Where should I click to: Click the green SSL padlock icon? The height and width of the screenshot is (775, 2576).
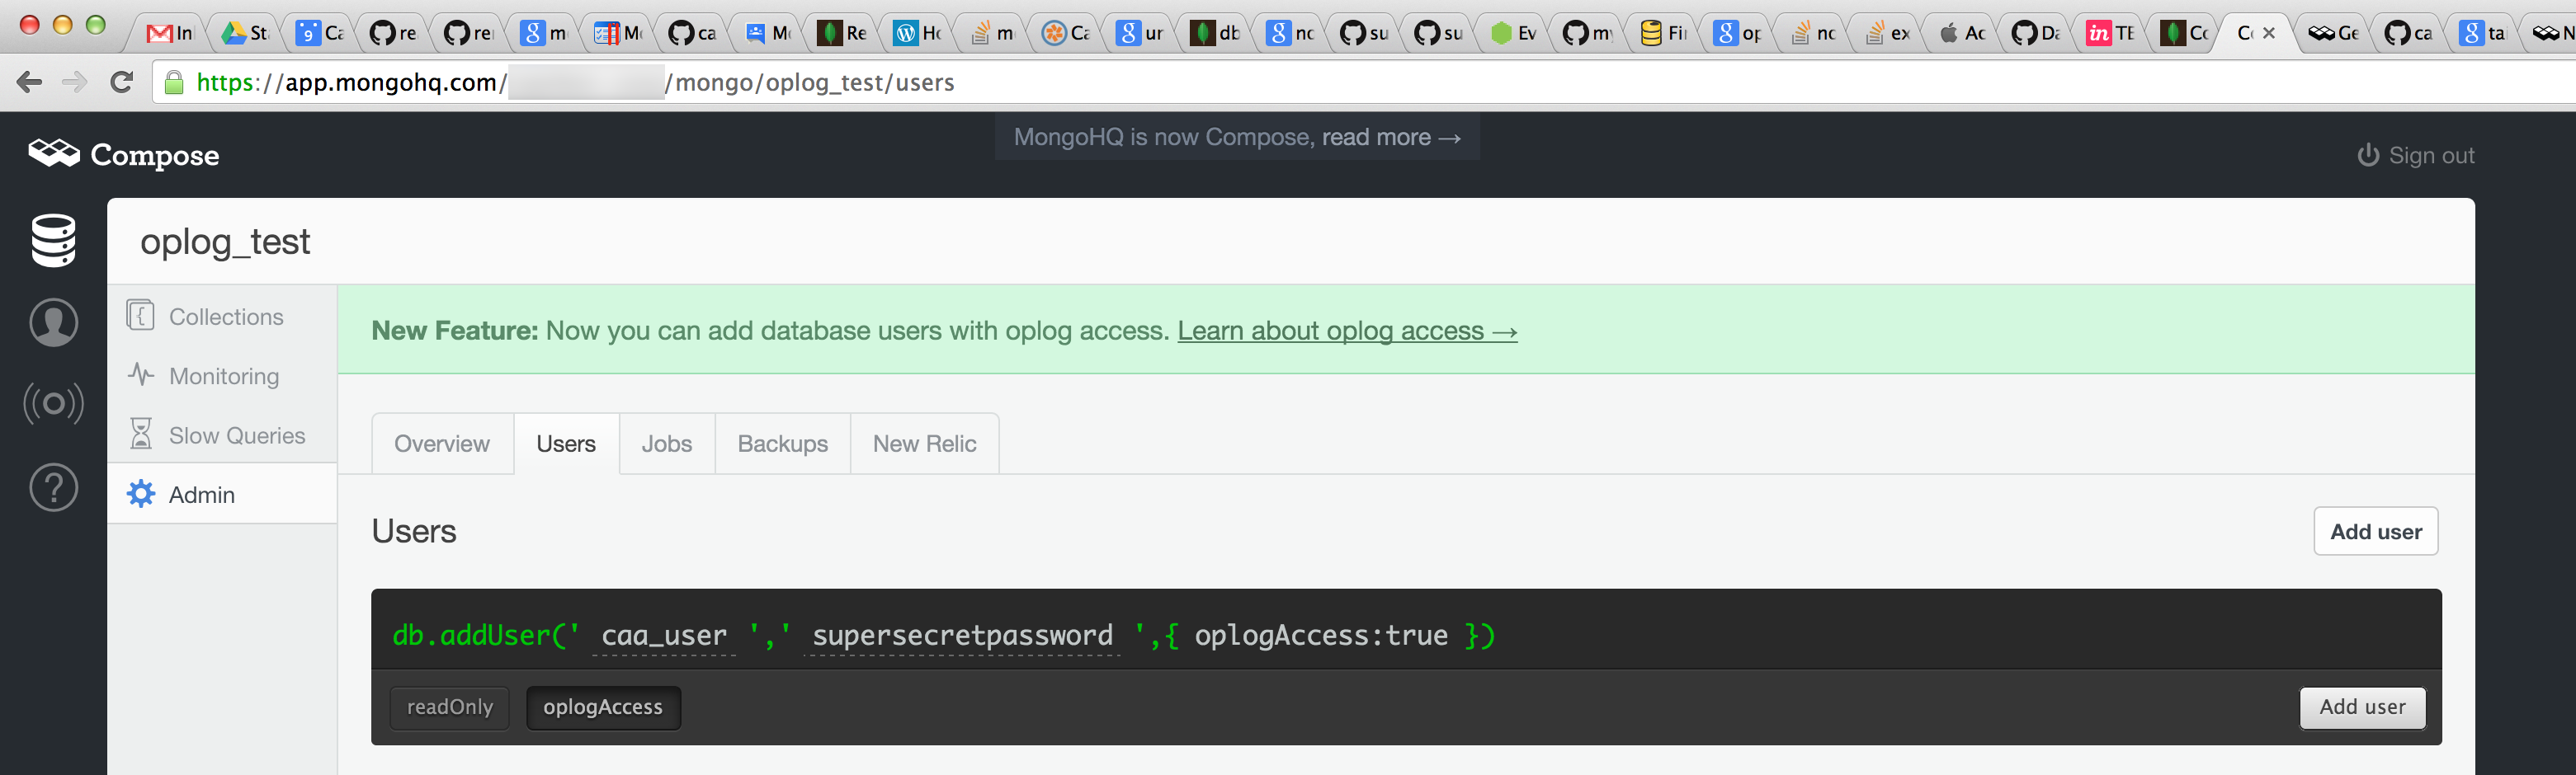click(174, 82)
